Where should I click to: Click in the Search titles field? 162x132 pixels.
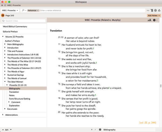(23, 21)
